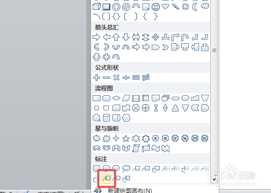The image size is (271, 193).
Task: Select the 8-point star shape
Action: [156, 138]
